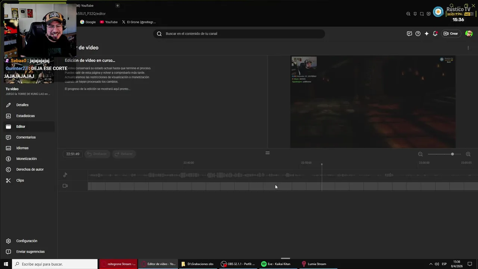Click the Deshacer undo button
This screenshot has width=478, height=269.
pyautogui.click(x=97, y=154)
